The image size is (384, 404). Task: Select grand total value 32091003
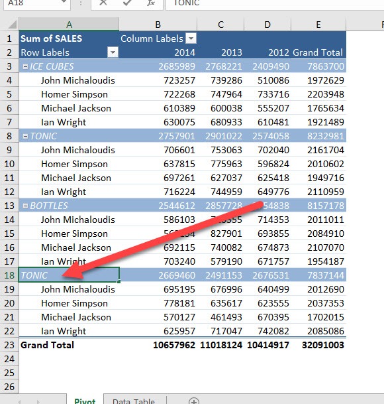click(318, 345)
